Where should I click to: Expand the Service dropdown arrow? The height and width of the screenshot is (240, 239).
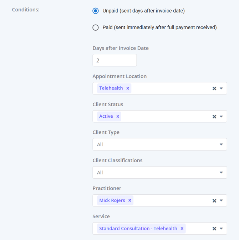point(221,229)
